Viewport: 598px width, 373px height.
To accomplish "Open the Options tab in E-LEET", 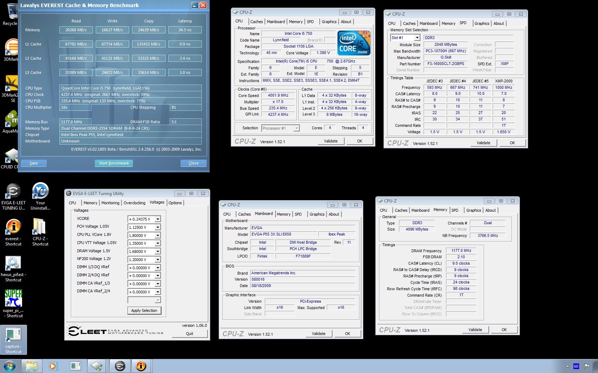I will pyautogui.click(x=175, y=203).
